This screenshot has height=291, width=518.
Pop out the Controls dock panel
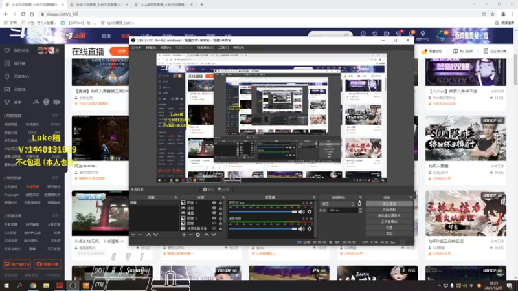point(411,197)
